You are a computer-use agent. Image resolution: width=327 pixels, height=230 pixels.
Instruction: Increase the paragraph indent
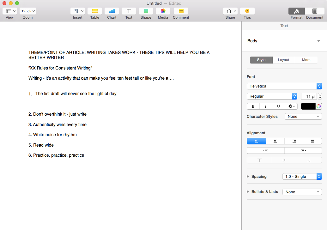coord(303,151)
